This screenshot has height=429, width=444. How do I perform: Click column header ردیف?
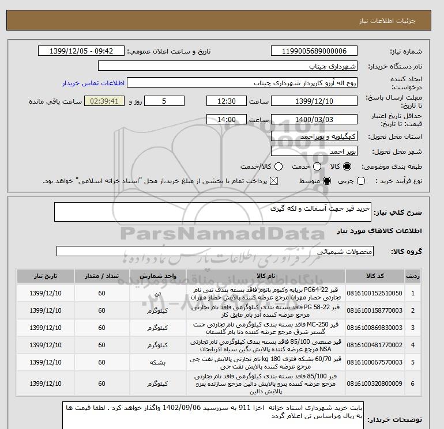412,276
